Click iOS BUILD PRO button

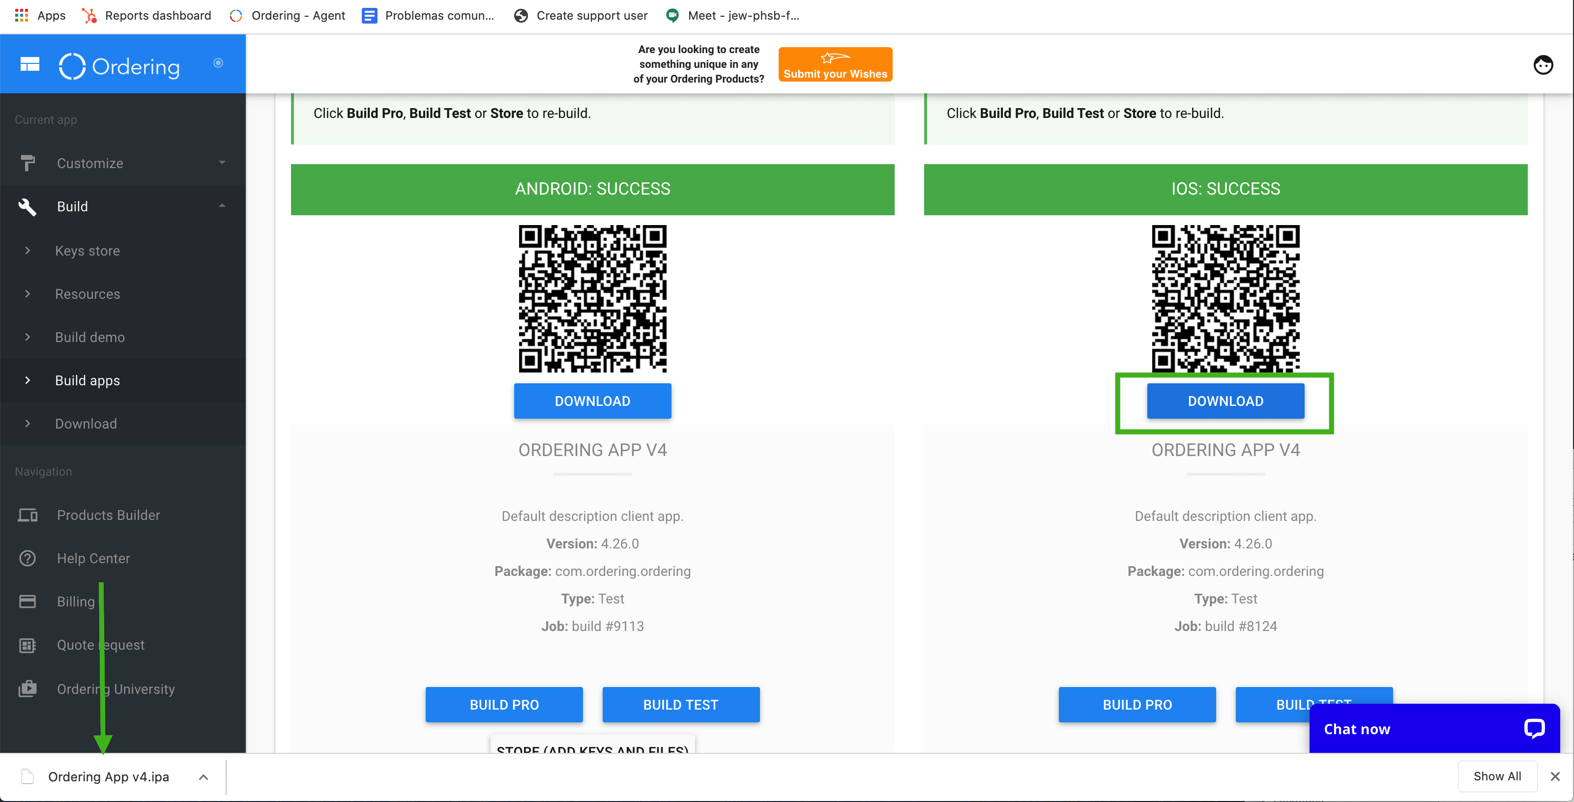[x=1137, y=705]
